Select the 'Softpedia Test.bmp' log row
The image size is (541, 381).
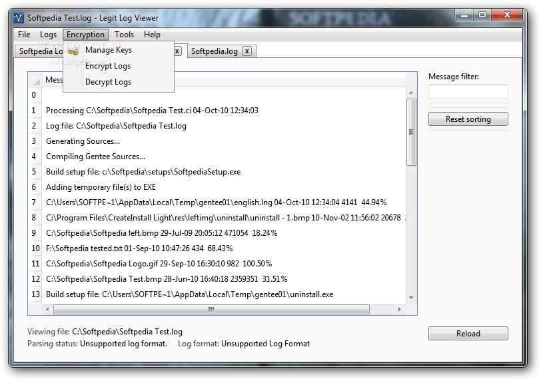tap(224, 279)
